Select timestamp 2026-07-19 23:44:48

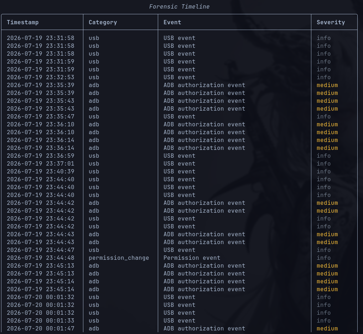[x=41, y=258]
